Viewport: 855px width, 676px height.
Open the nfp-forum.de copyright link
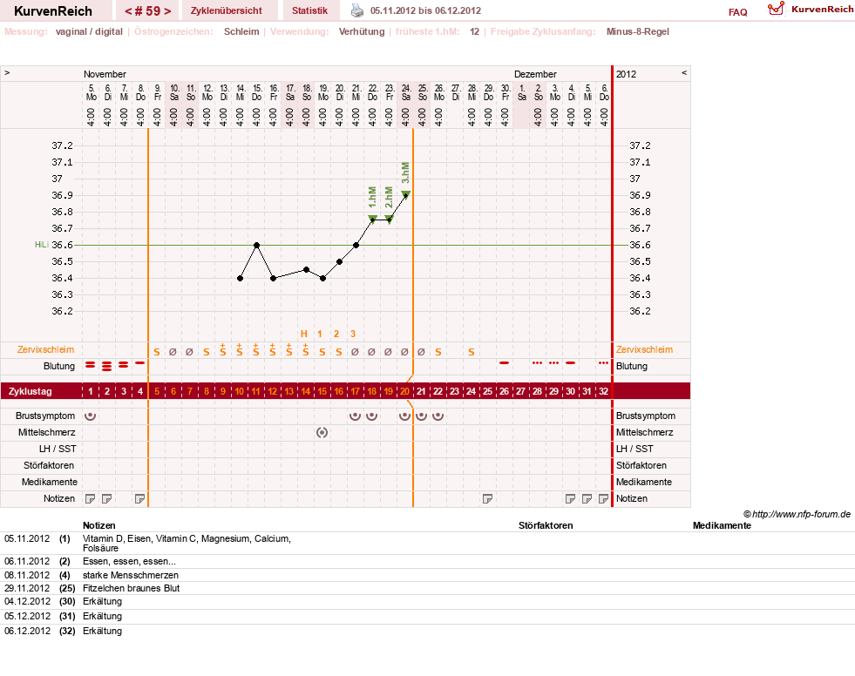(x=797, y=514)
